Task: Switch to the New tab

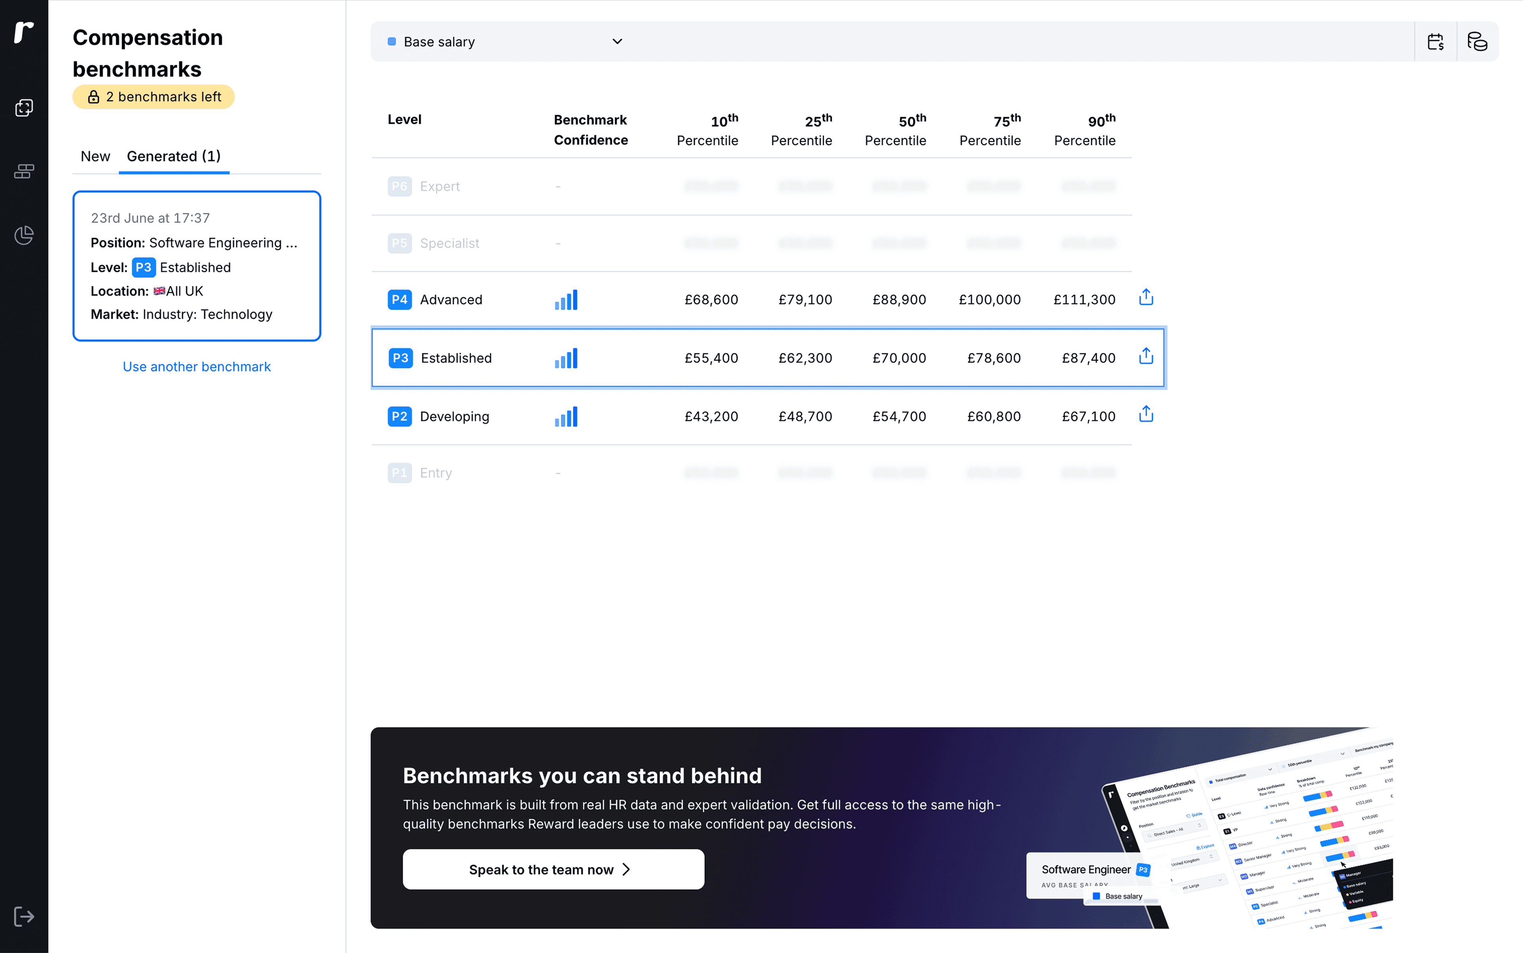Action: click(x=95, y=156)
